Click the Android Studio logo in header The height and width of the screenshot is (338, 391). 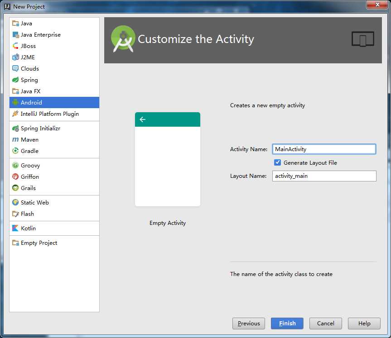[123, 38]
